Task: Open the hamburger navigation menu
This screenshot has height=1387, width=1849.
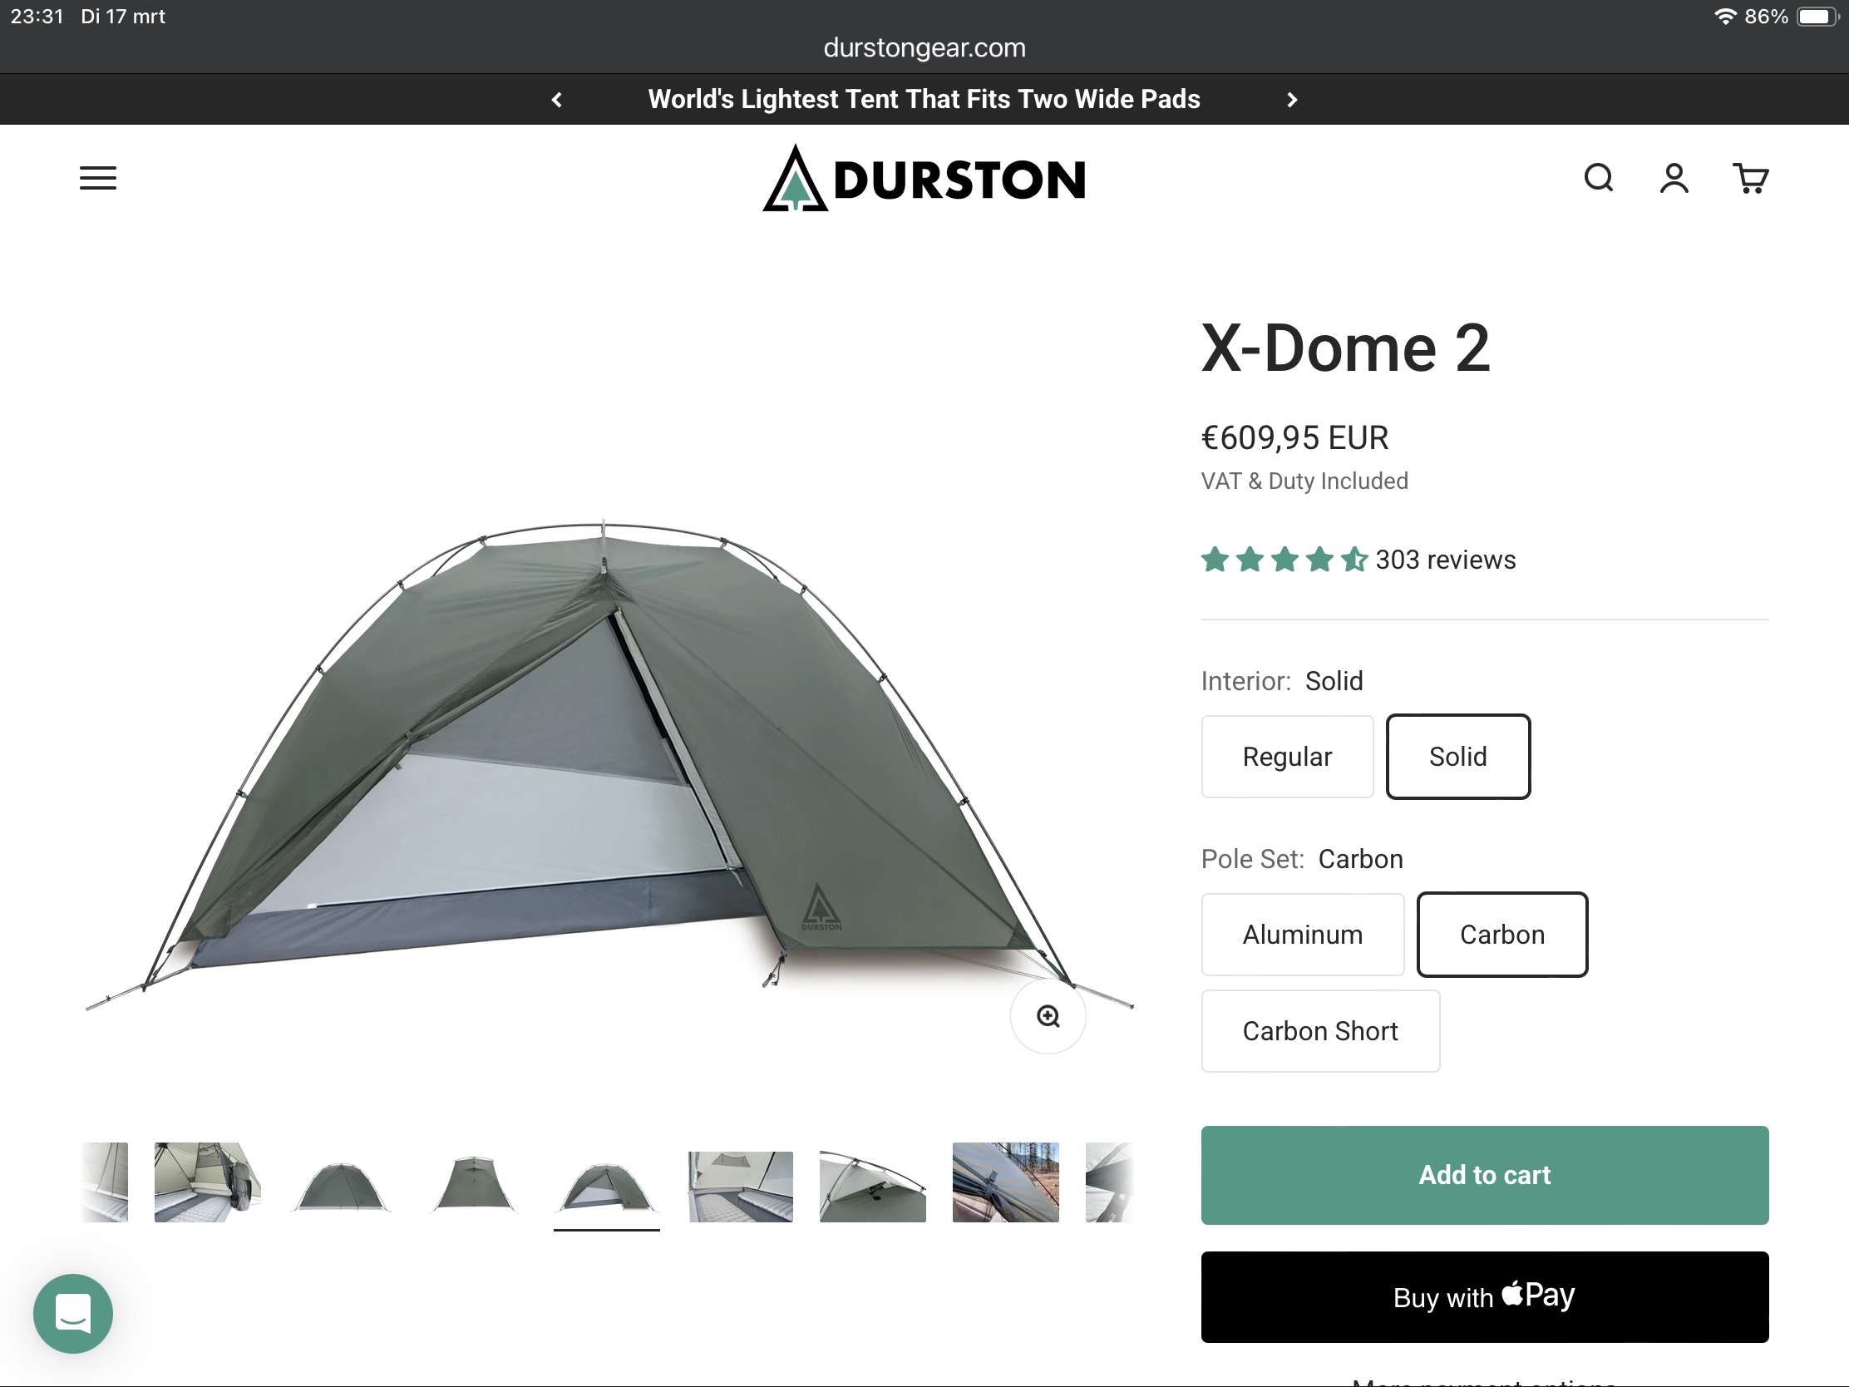Action: click(98, 178)
